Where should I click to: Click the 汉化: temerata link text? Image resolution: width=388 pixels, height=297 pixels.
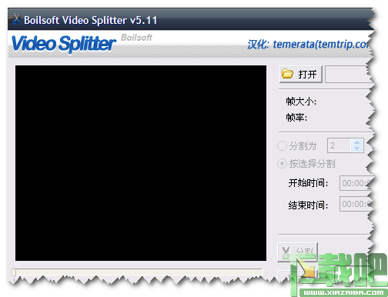tap(308, 45)
